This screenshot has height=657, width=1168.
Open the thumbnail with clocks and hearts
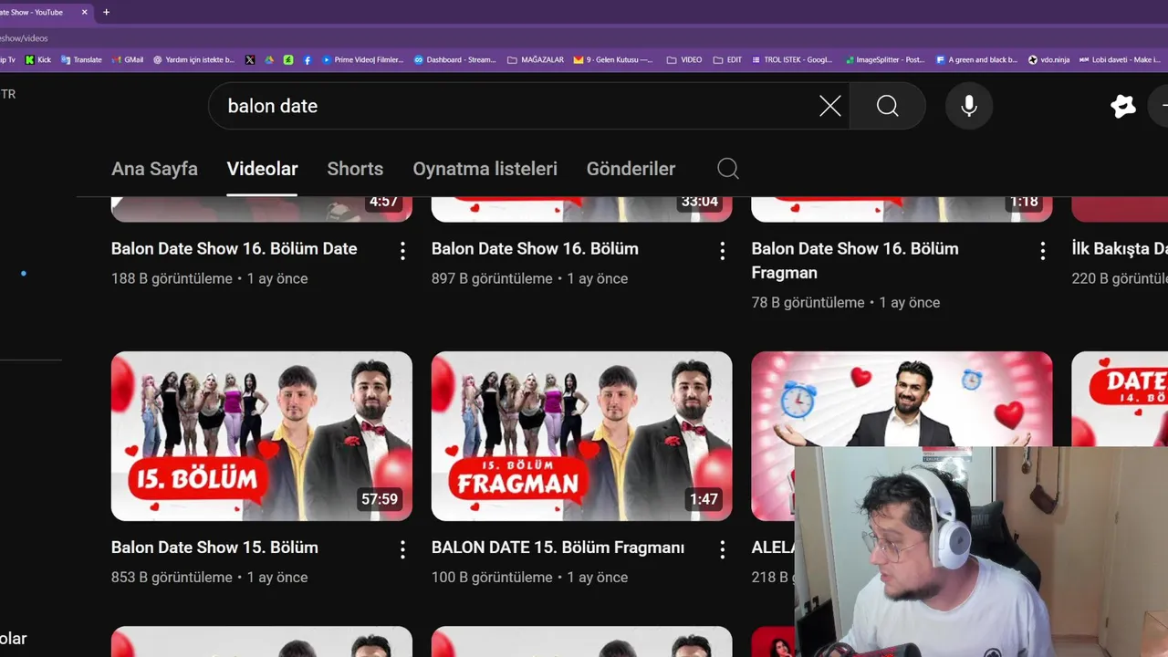click(902, 399)
